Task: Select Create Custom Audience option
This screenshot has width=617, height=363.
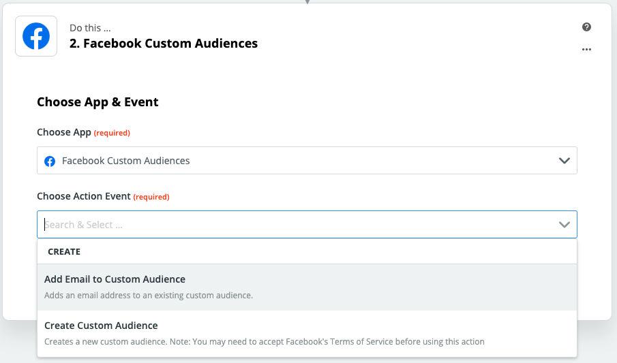Action: (101, 326)
